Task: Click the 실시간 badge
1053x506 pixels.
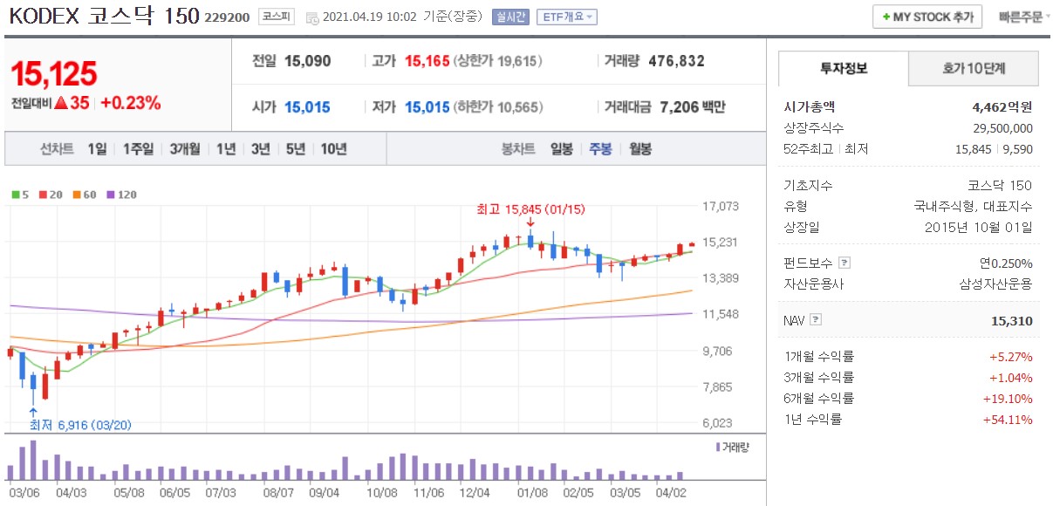Action: point(510,17)
